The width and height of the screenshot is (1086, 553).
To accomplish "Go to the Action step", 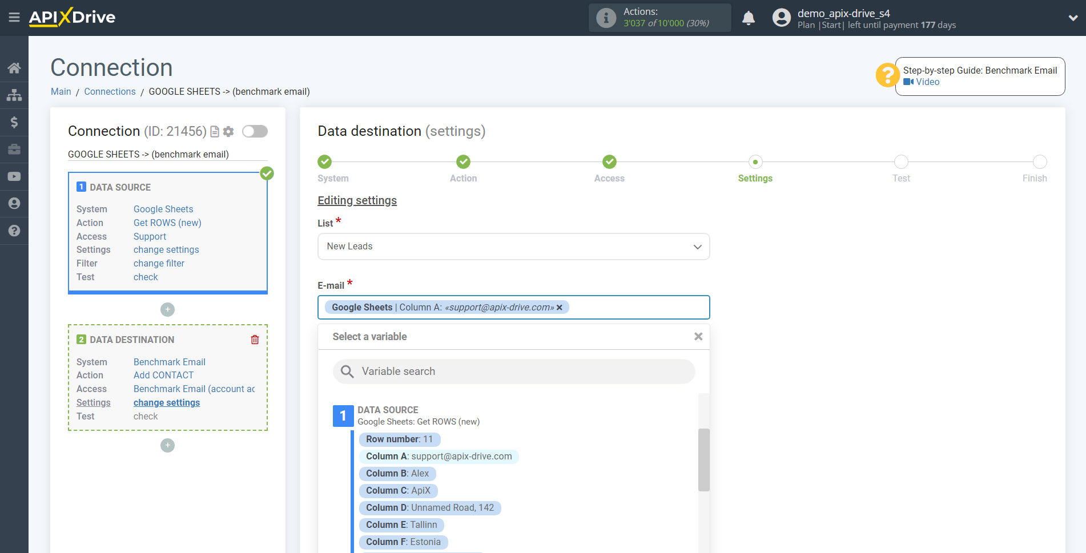I will [463, 162].
